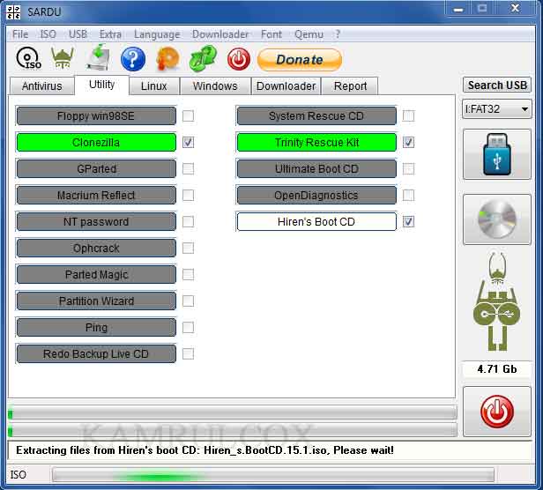Open the Qemu menu
The width and height of the screenshot is (543, 490).
(309, 34)
